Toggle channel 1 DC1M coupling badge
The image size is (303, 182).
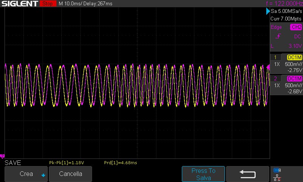(x=294, y=57)
